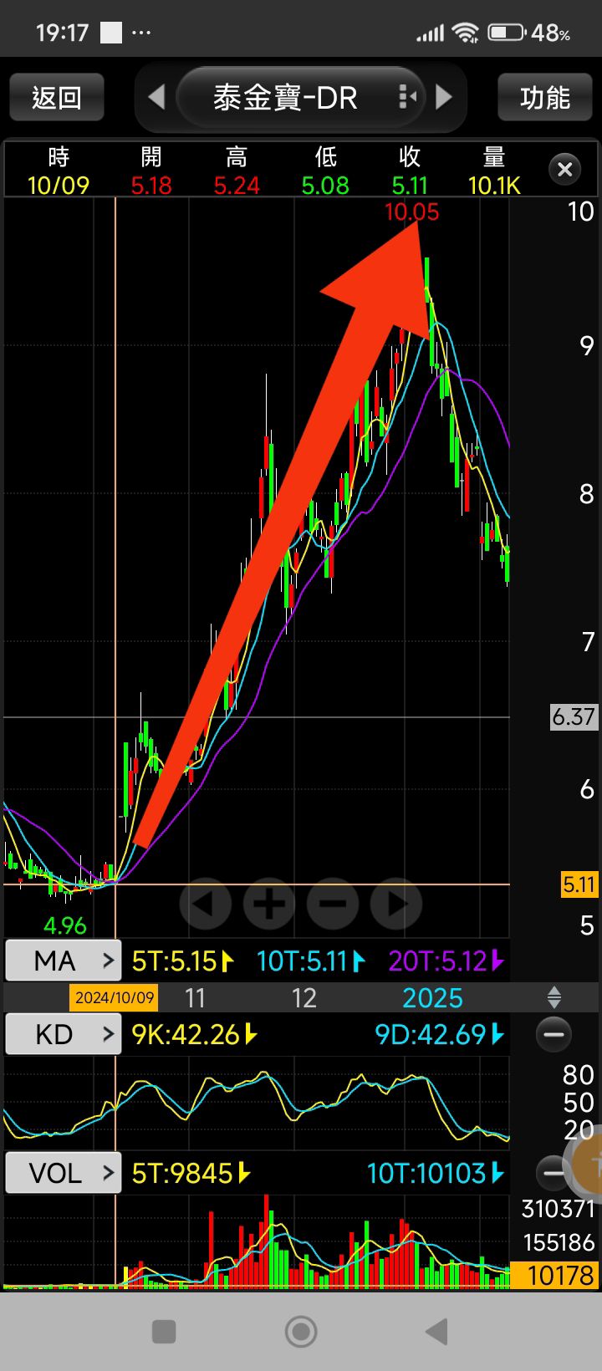
Task: Open the VOL indicator selector
Action: tap(64, 1173)
